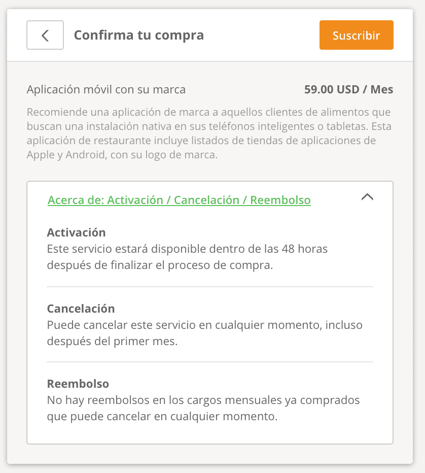The image size is (425, 473).
Task: Click the divider line above Reembolso section
Action: [210, 362]
